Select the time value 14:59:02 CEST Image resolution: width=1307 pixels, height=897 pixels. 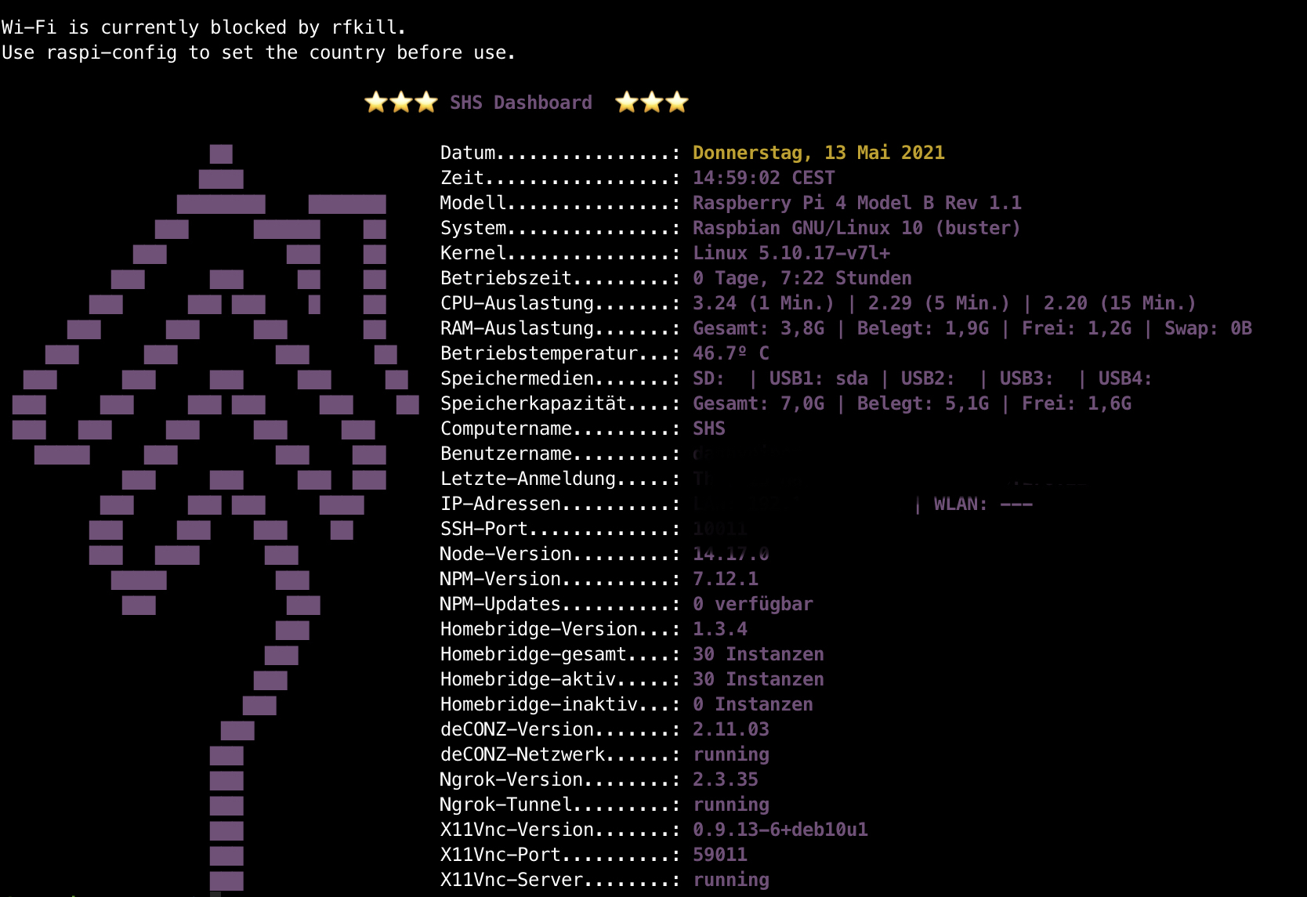coord(763,178)
